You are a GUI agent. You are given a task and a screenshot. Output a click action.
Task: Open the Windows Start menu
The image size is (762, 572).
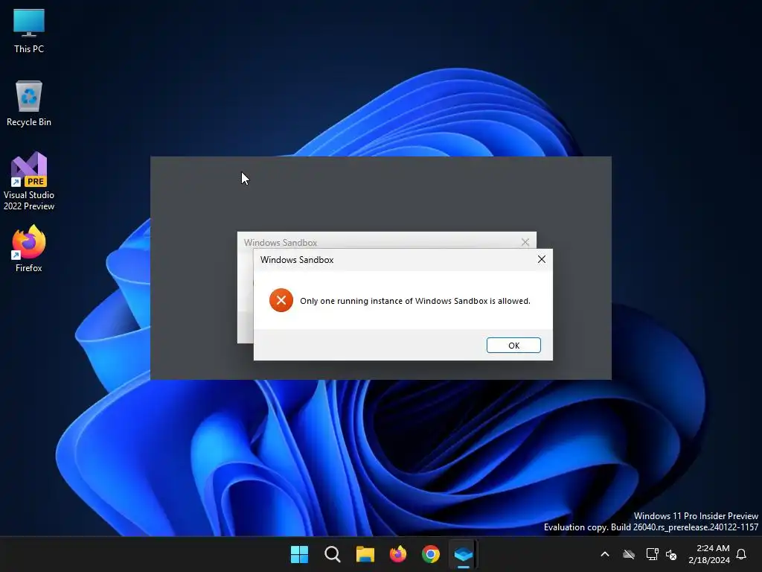[x=299, y=554]
